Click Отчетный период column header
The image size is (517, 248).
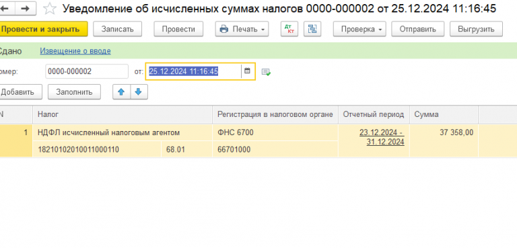point(374,115)
